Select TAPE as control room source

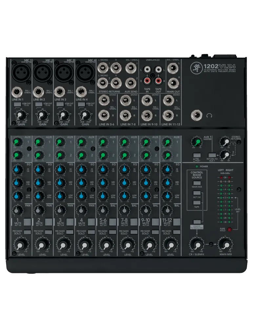click(x=197, y=202)
